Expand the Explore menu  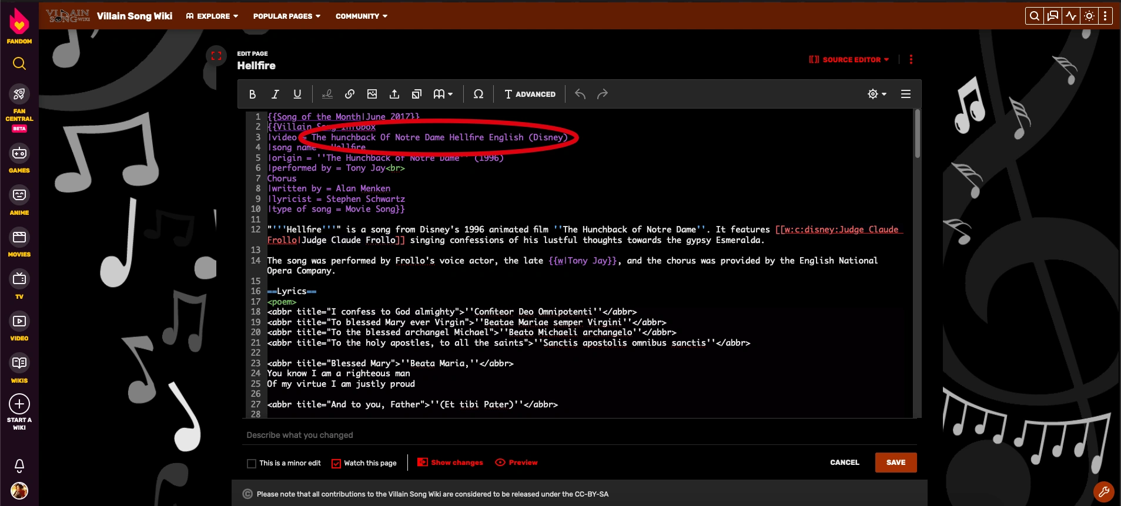[x=212, y=16]
